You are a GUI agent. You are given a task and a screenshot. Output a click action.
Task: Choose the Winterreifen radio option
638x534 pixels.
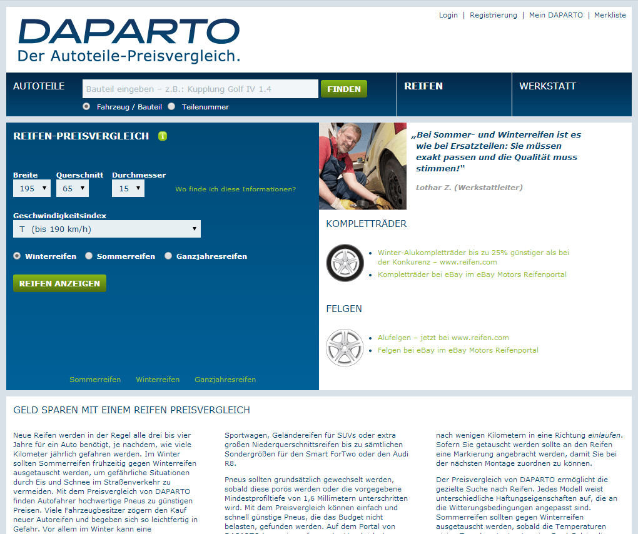[17, 256]
